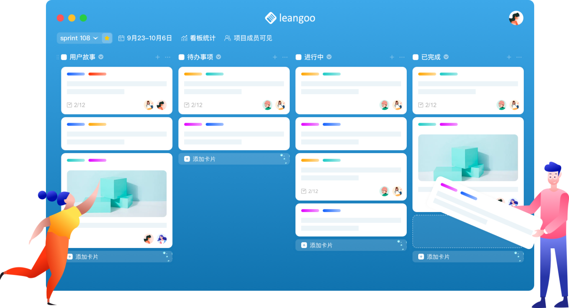This screenshot has width=569, height=308.
Task: Add a new card to 用户故事 column via plus icon
Action: 157,57
